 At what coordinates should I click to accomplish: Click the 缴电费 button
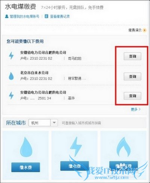tap(75, 166)
